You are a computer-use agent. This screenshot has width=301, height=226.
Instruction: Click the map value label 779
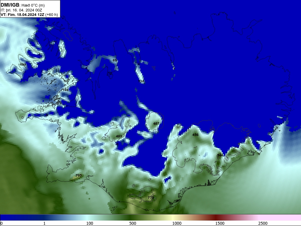pos(151,198)
